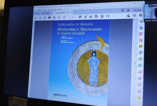Click the page number input field
This screenshot has width=157, height=106.
point(69,17)
